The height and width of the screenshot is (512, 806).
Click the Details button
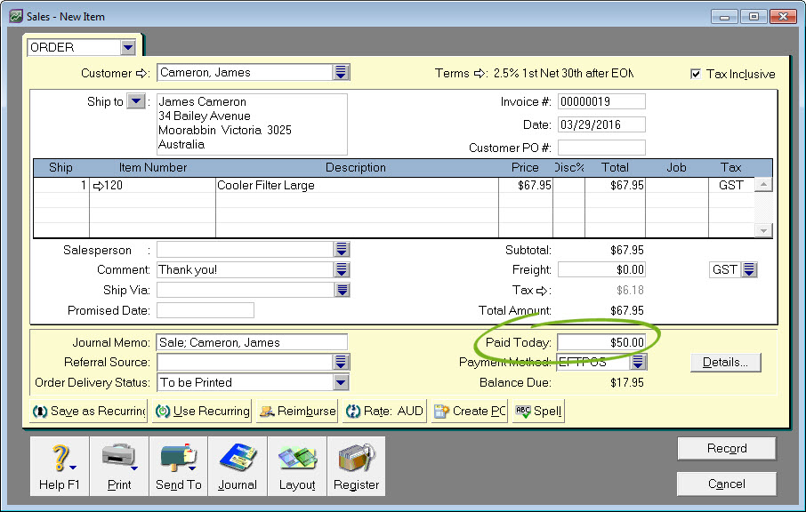coord(725,363)
